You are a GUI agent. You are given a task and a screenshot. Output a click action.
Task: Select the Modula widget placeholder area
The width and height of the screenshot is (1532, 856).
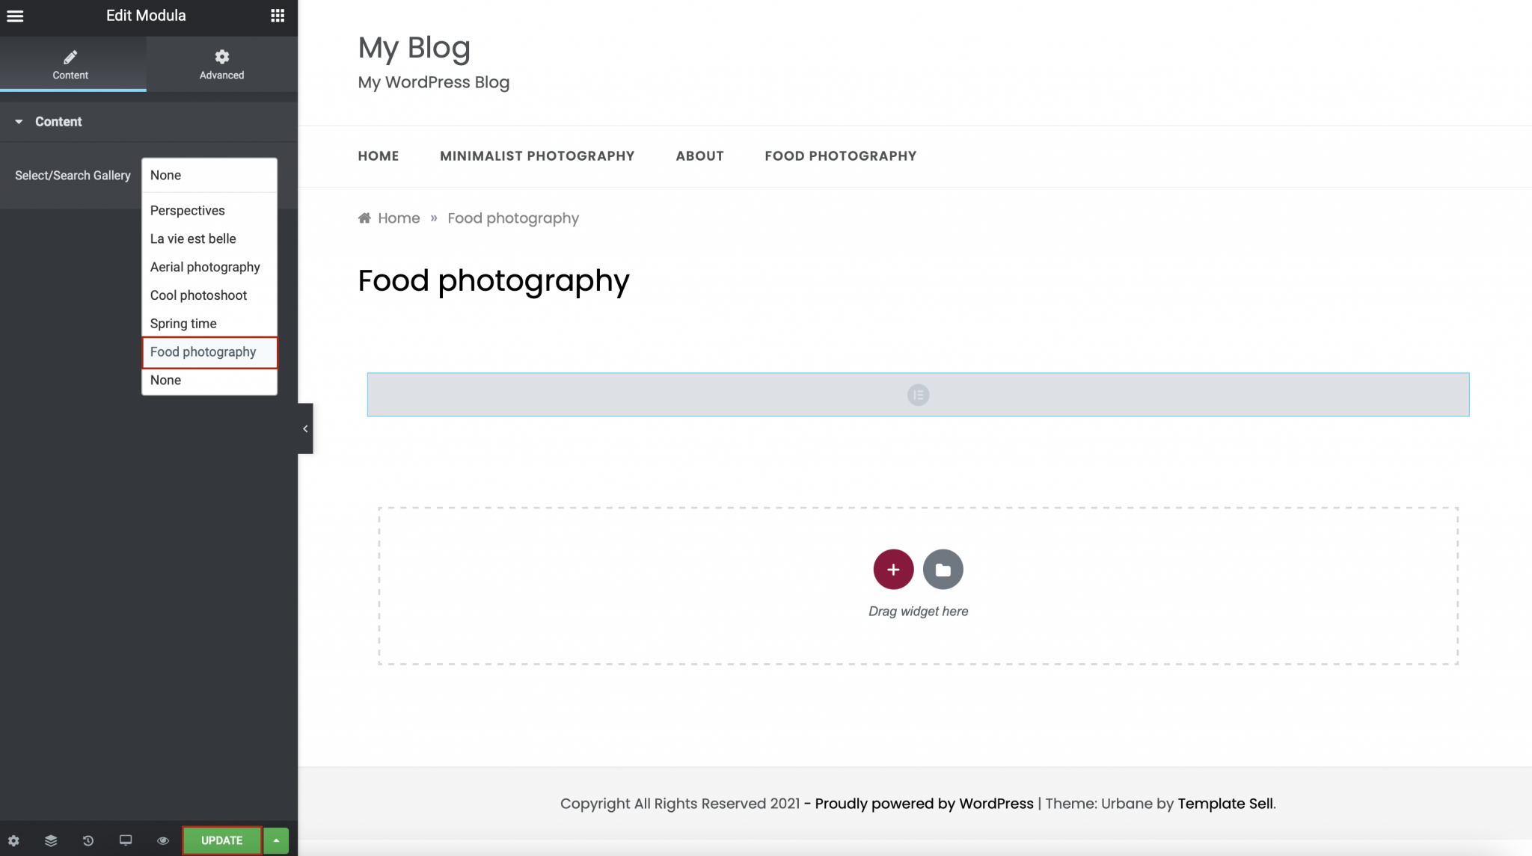point(918,395)
